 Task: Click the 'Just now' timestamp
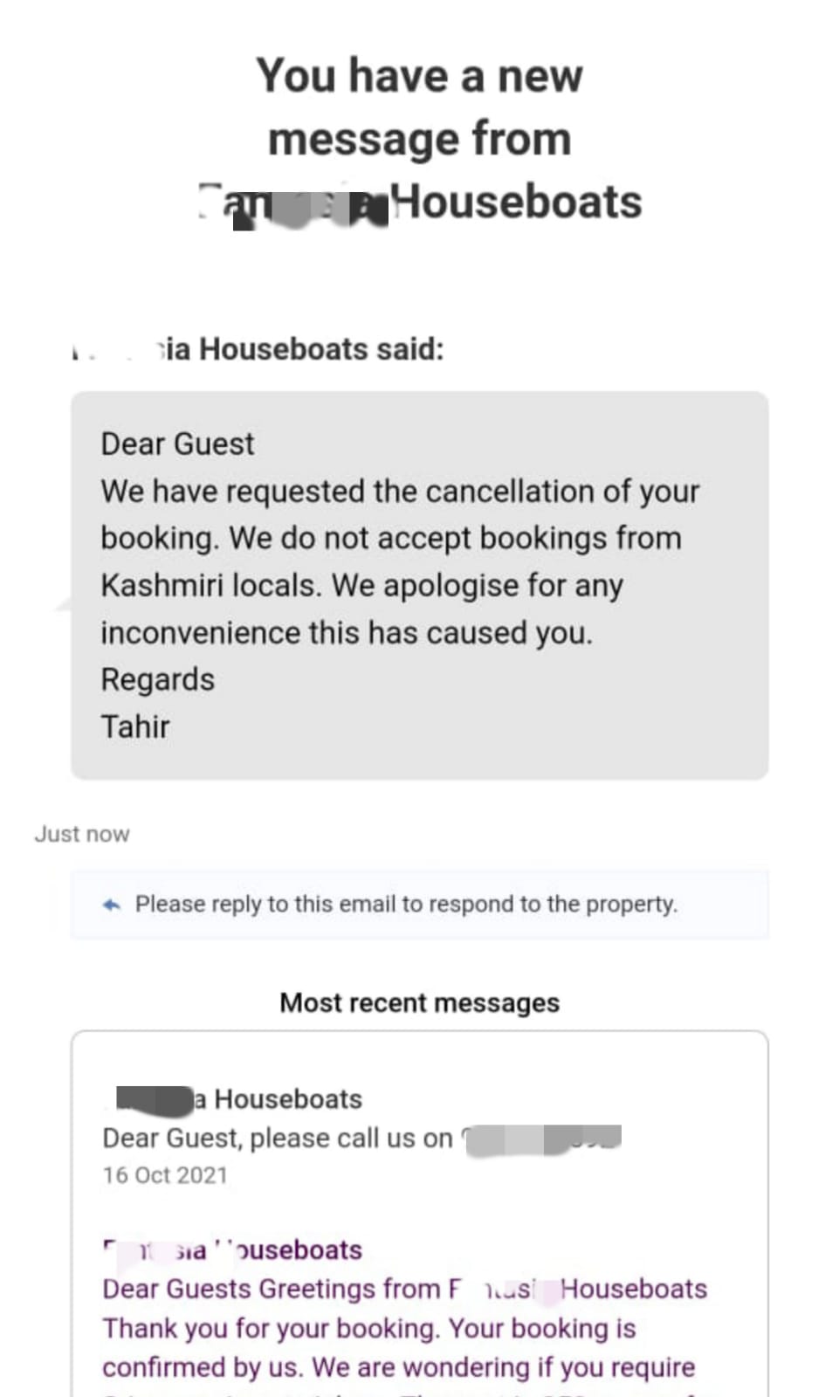pos(82,834)
